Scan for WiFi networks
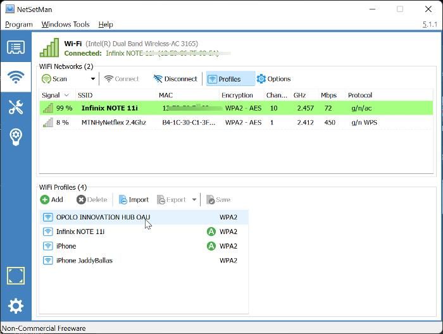443x334 pixels. click(x=54, y=79)
